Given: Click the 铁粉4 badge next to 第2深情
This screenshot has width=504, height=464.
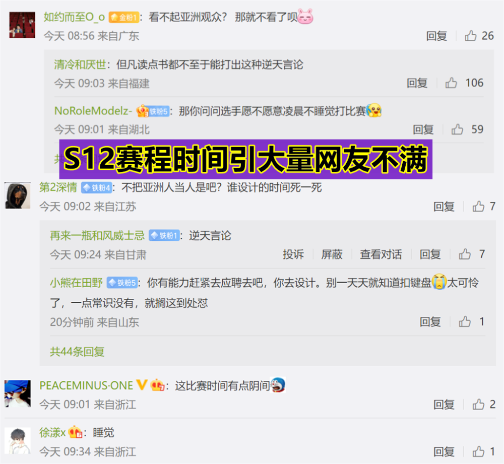Looking at the screenshot, I should tap(96, 187).
